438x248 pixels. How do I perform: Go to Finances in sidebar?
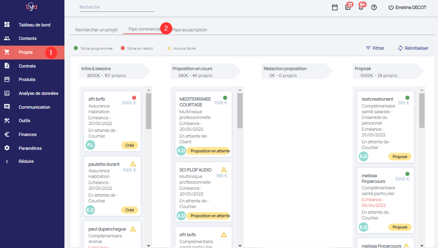27,134
